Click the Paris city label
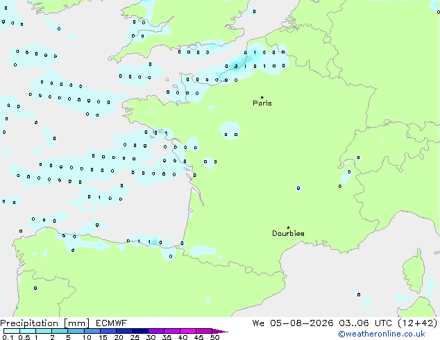Screen dimensions: 440x340 [x=262, y=103]
